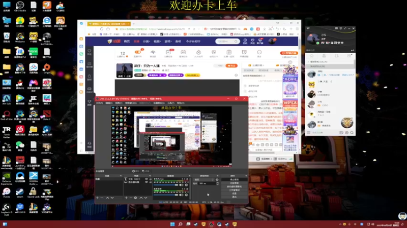Open the Tools menu in OBS menu bar

coord(171,103)
